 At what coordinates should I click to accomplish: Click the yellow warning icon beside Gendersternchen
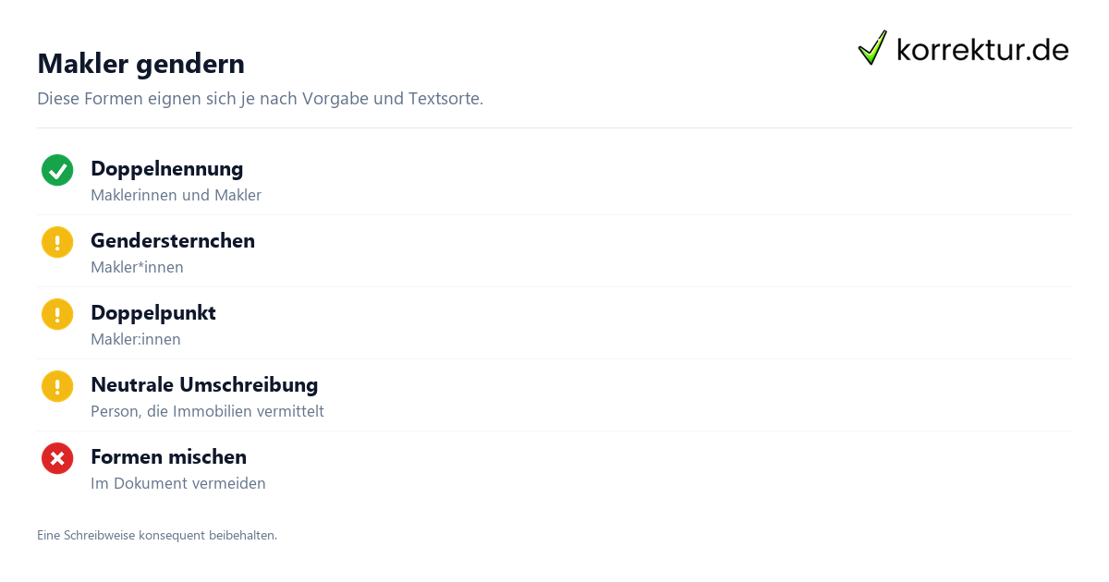click(57, 242)
